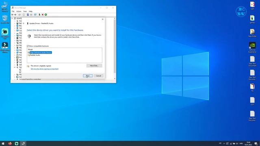This screenshot has width=260, height=146.
Task: Open the Windows Start menu
Action: point(3,144)
